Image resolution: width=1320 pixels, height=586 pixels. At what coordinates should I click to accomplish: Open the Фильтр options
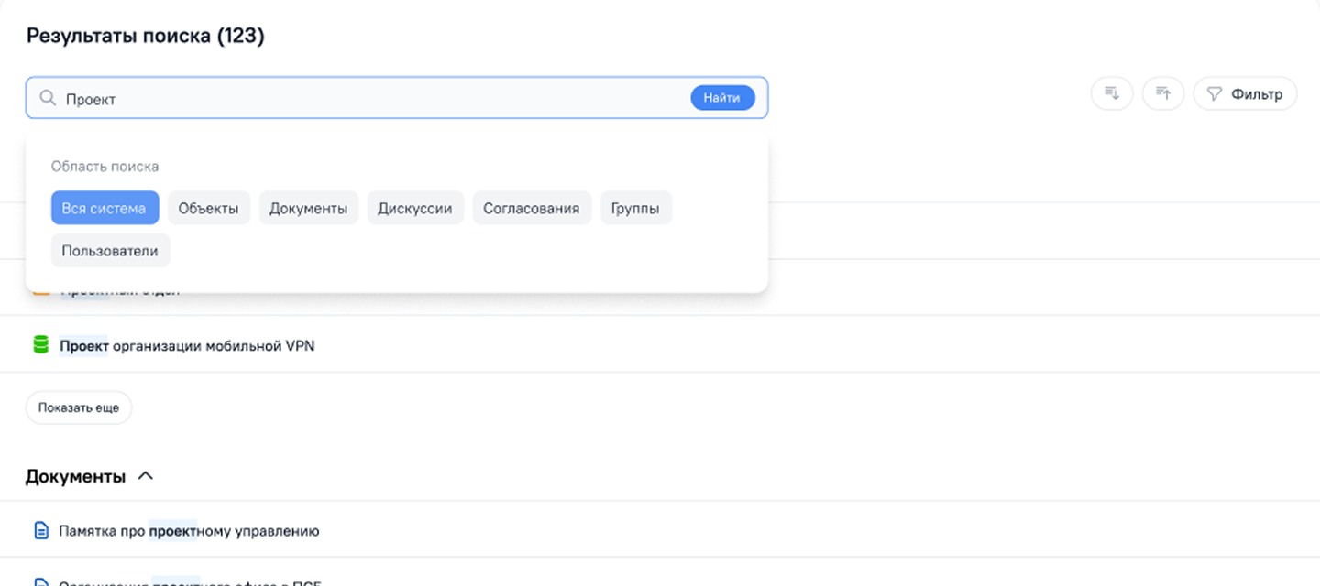pyautogui.click(x=1245, y=93)
